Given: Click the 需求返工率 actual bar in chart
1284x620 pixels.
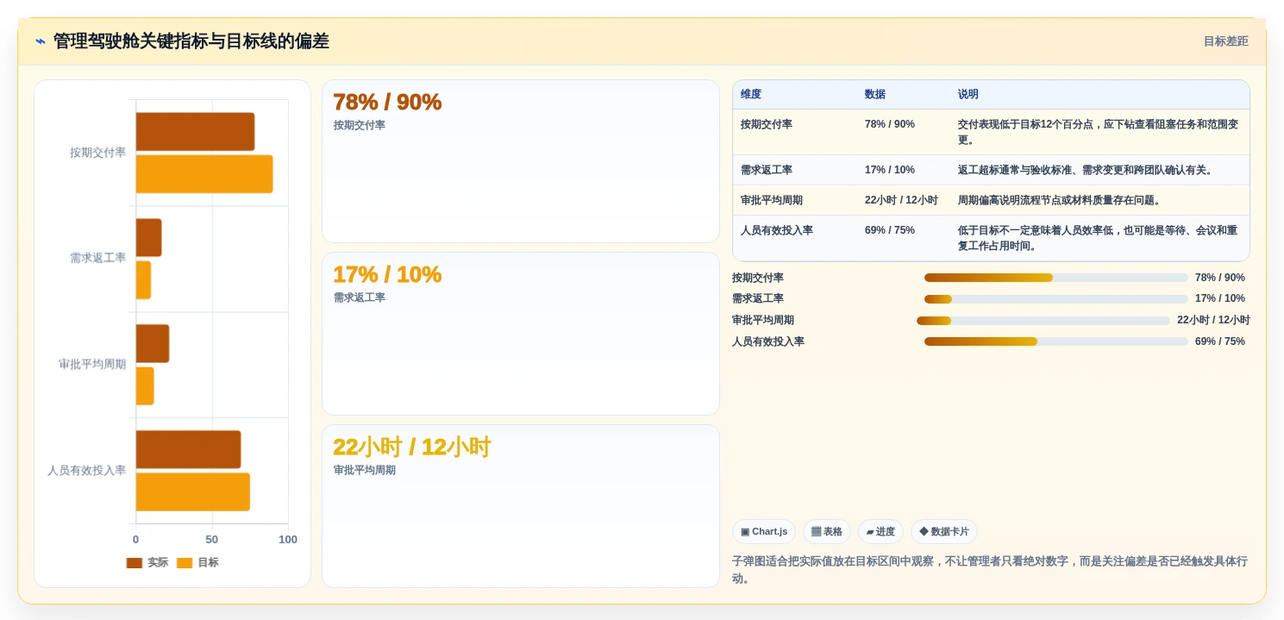Looking at the screenshot, I should pos(148,238).
